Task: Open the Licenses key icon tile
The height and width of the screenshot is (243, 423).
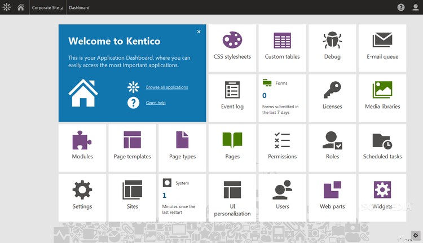Action: click(332, 98)
